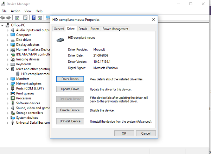Click the Office-PC computer icon
The height and width of the screenshot is (154, 211).
[x=7, y=25]
